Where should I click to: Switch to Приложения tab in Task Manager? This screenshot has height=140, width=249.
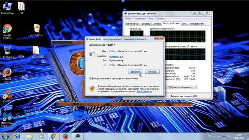tap(132, 24)
